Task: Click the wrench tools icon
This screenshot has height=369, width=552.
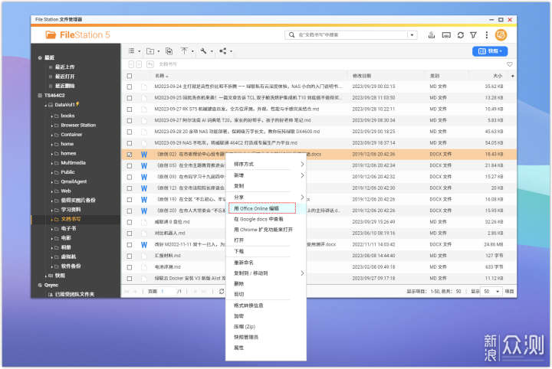Action: point(203,51)
